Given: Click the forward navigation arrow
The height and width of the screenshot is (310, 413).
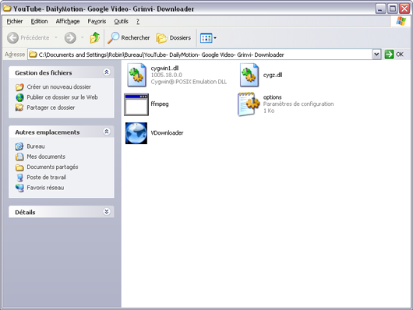Looking at the screenshot, I should tap(70, 38).
